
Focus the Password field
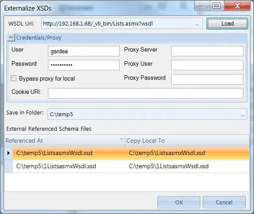click(84, 65)
